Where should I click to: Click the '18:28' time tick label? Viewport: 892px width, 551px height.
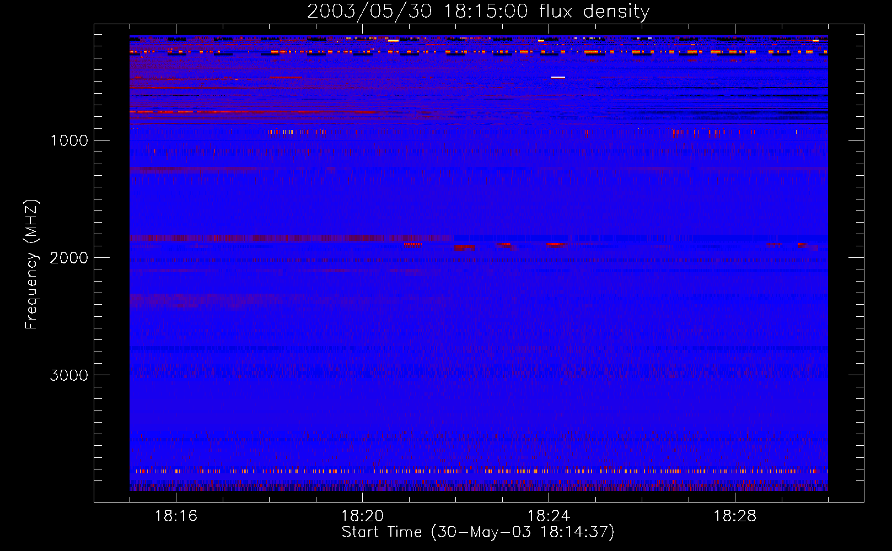click(x=735, y=516)
